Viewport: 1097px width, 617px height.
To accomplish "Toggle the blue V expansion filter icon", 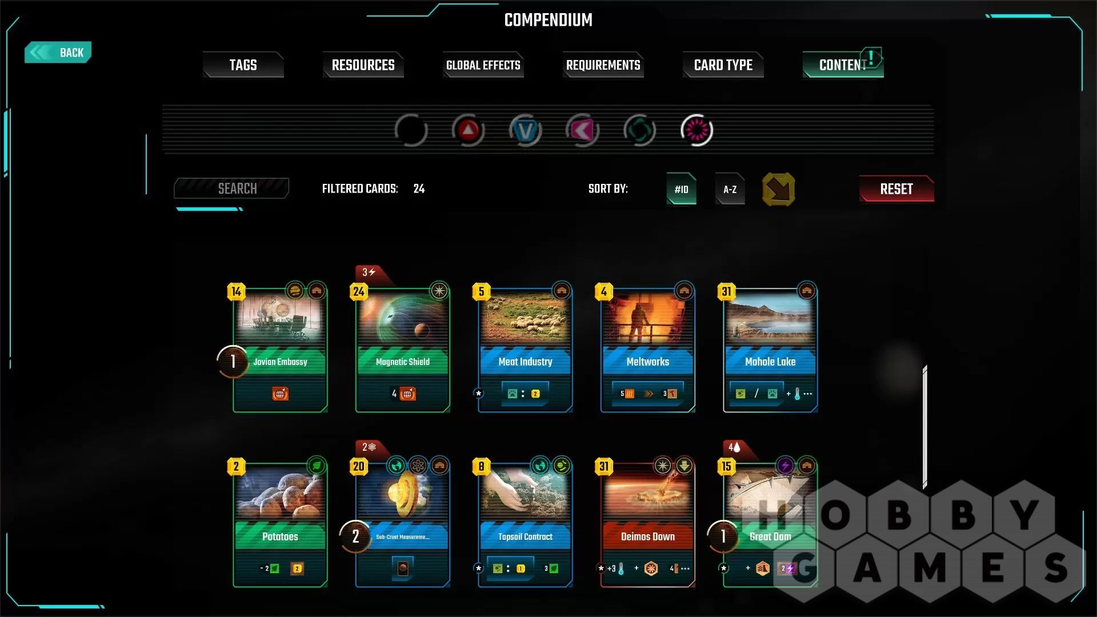I will point(525,131).
